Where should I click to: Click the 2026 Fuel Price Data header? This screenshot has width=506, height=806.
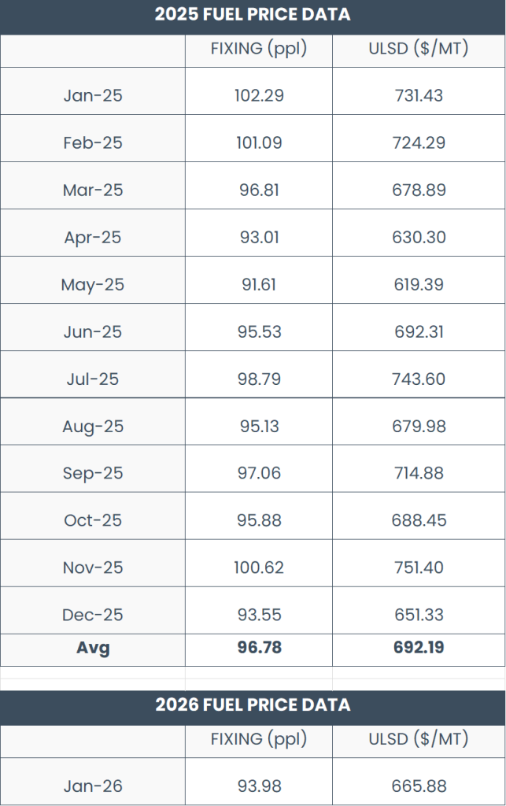(x=253, y=704)
